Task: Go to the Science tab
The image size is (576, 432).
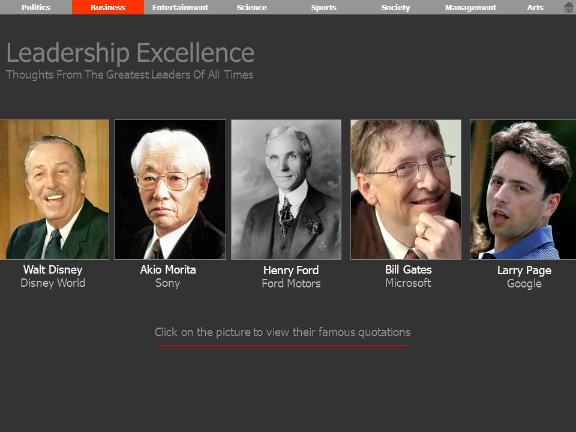Action: [251, 7]
